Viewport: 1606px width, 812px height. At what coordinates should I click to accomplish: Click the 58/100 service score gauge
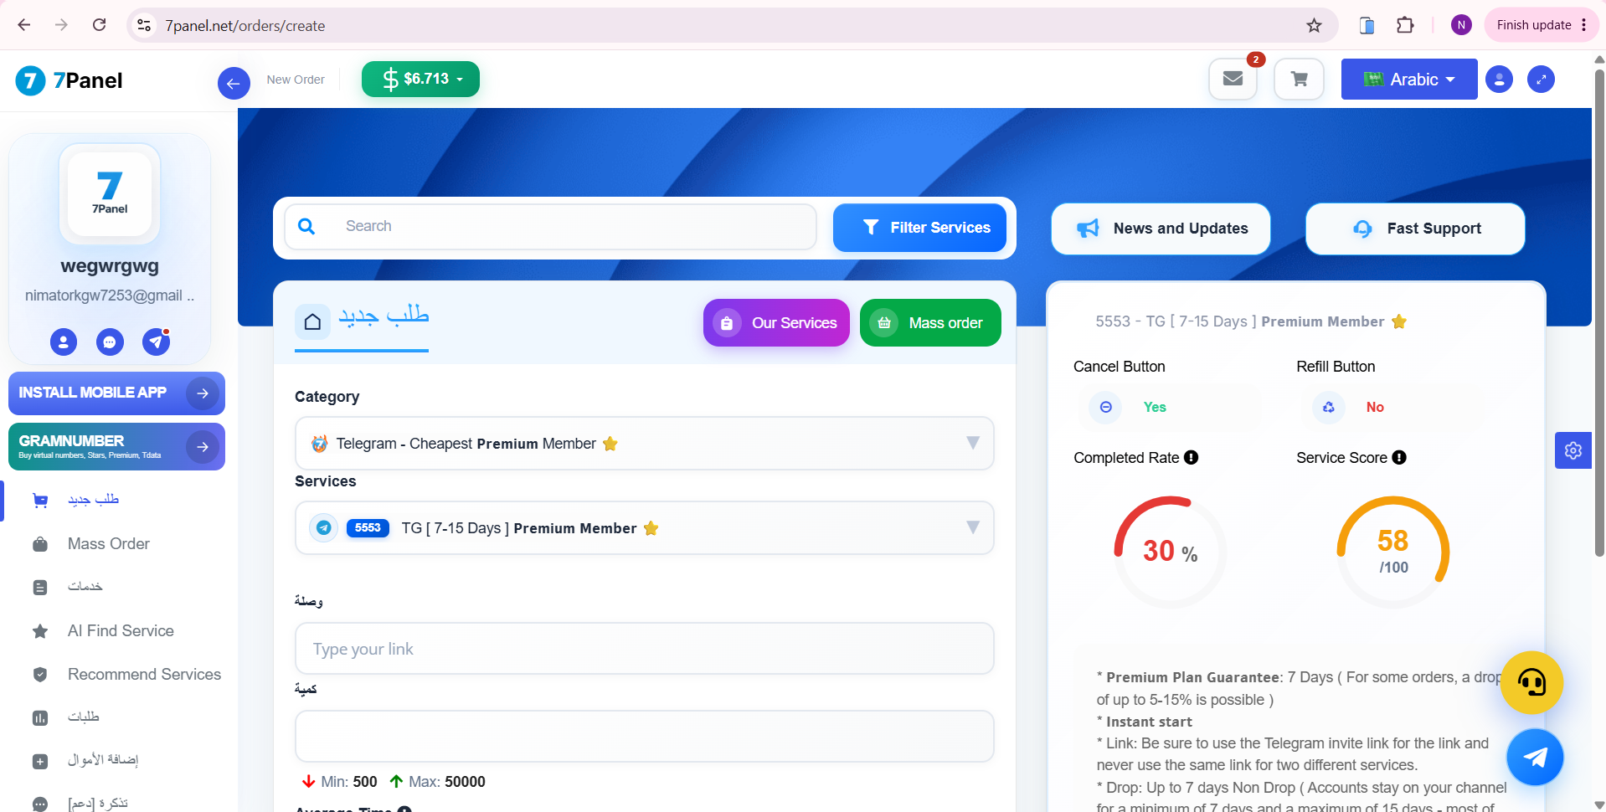pyautogui.click(x=1392, y=552)
